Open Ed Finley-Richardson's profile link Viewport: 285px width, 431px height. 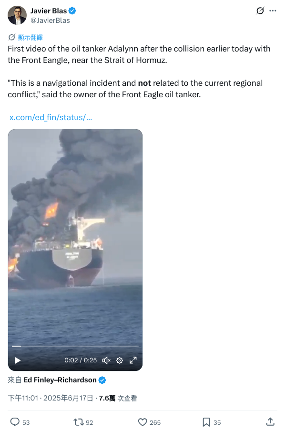tap(60, 380)
